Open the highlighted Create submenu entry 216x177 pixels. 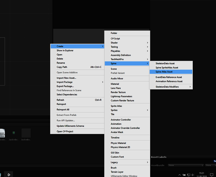coord(77,46)
